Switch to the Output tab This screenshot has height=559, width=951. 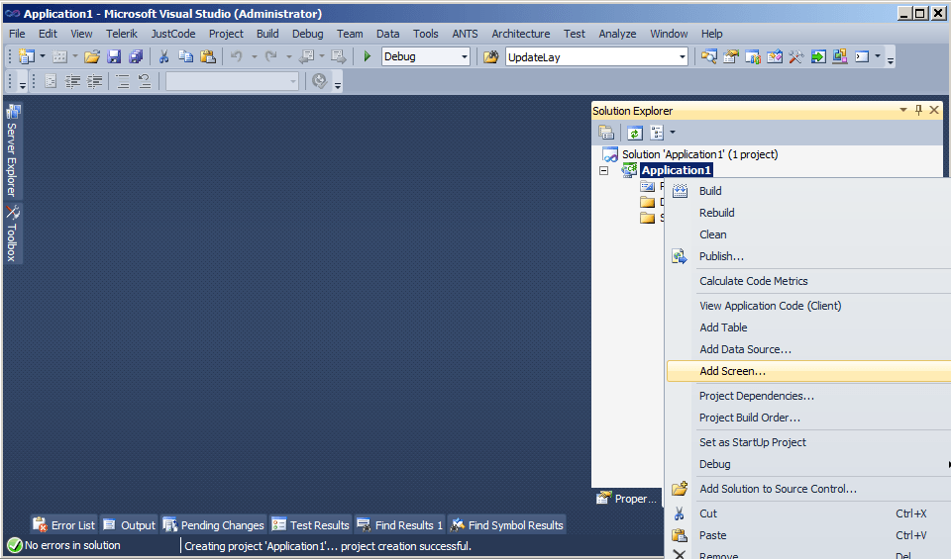pyautogui.click(x=129, y=525)
